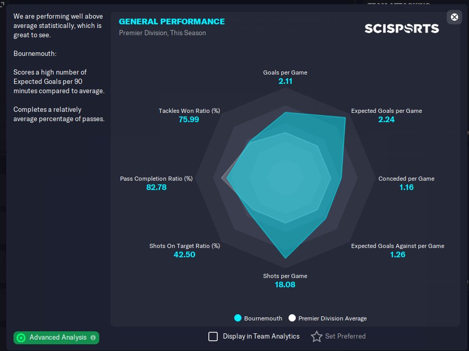Click the Advanced Analysis green star icon

tap(21, 338)
